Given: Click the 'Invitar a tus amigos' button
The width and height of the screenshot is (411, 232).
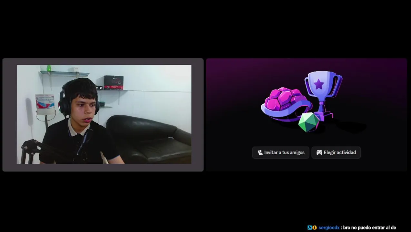Looking at the screenshot, I should (x=280, y=152).
